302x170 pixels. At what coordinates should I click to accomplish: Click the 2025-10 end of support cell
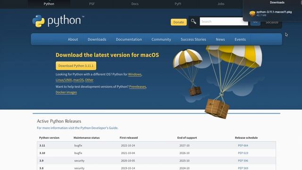(x=185, y=161)
